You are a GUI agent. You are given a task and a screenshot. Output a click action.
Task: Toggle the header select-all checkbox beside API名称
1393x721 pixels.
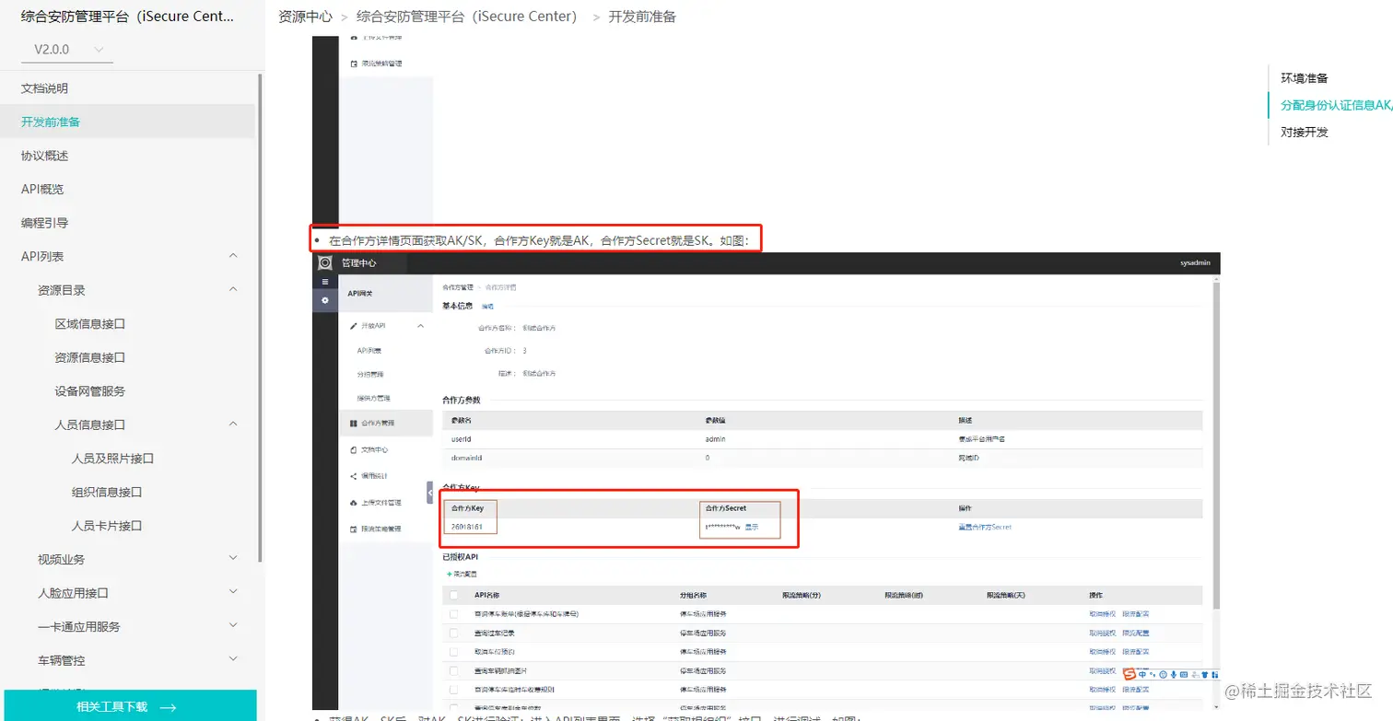(453, 595)
